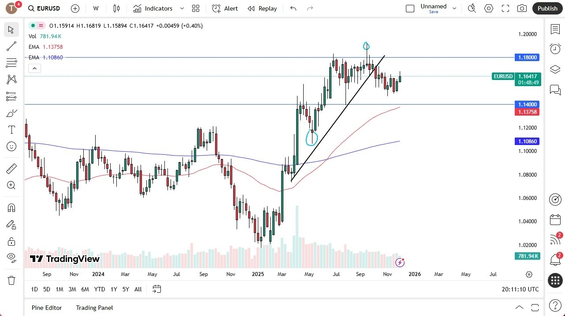Open the Unnamed layout dropdown

(454, 7)
